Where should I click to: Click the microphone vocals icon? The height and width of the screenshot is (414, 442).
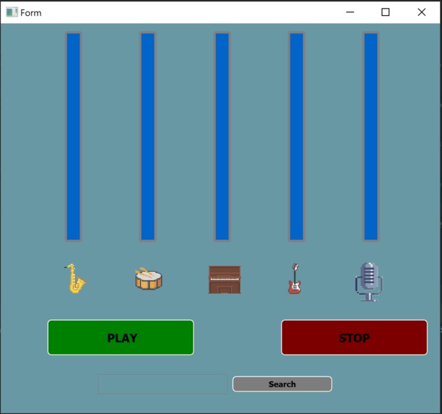pyautogui.click(x=369, y=282)
